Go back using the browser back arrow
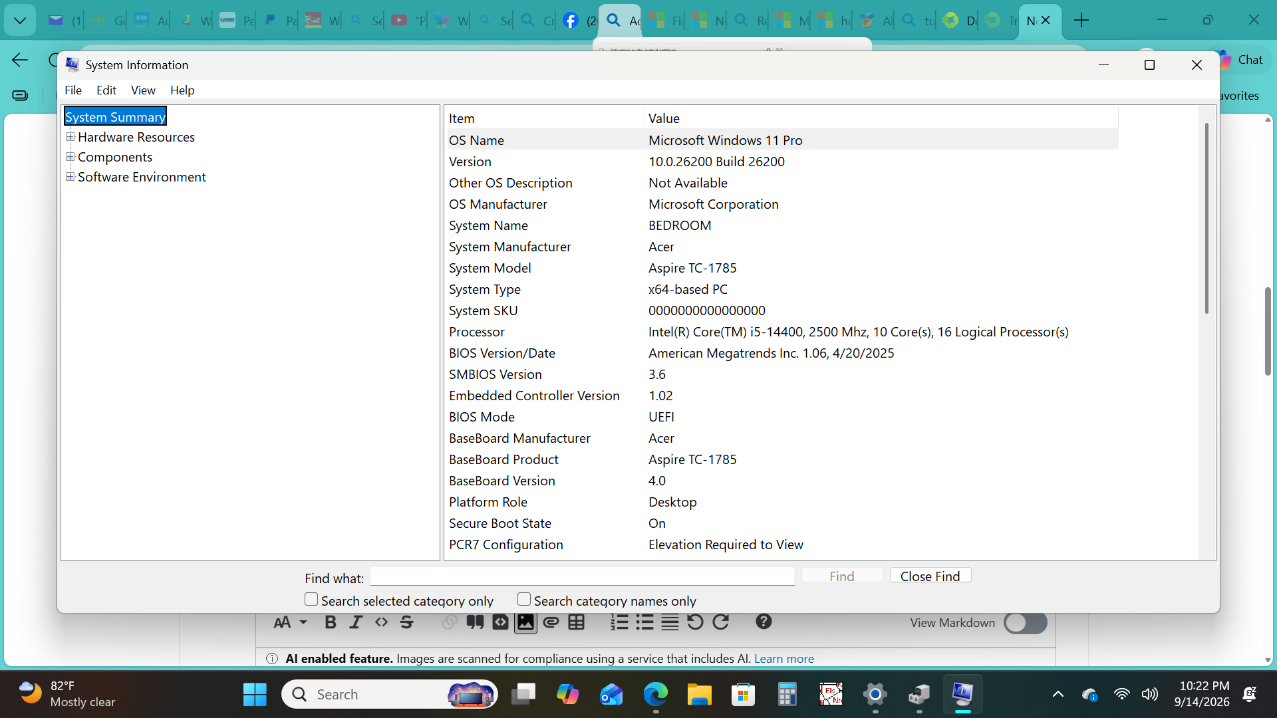1277x718 pixels. [x=20, y=60]
